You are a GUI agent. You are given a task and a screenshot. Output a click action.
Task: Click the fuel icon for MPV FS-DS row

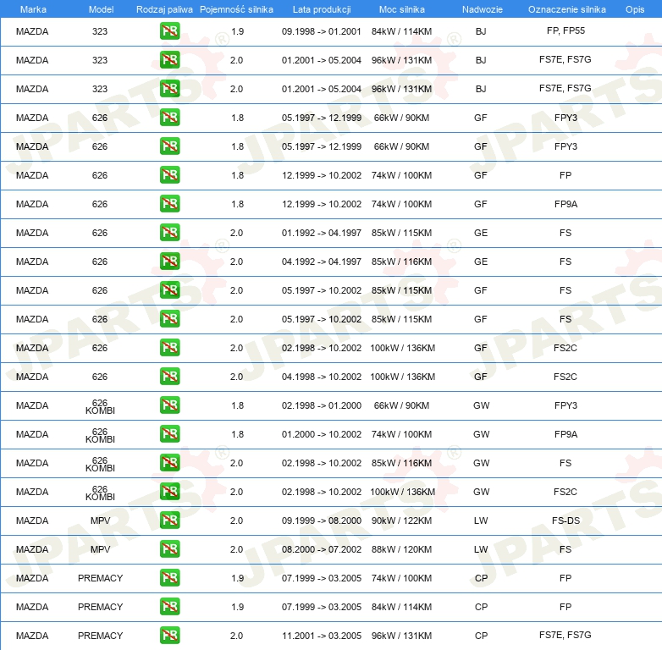coord(169,521)
